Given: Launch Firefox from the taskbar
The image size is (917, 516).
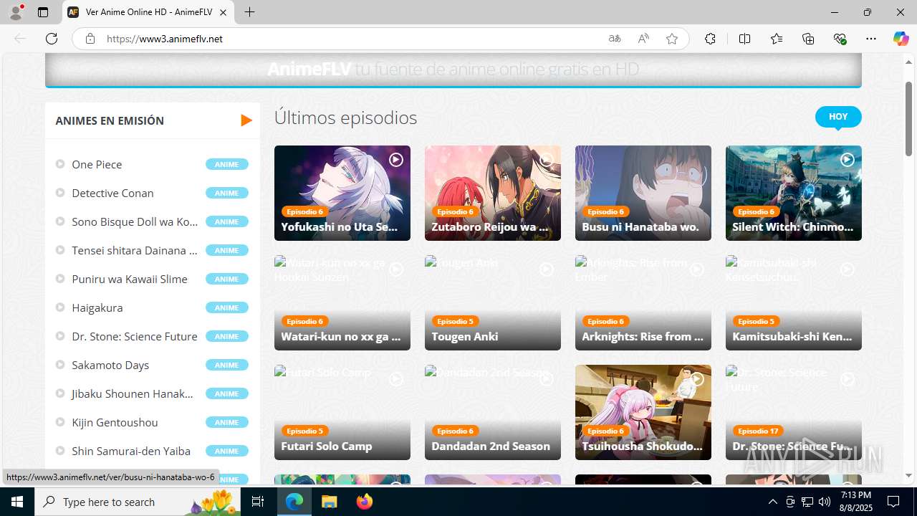Looking at the screenshot, I should (x=365, y=502).
